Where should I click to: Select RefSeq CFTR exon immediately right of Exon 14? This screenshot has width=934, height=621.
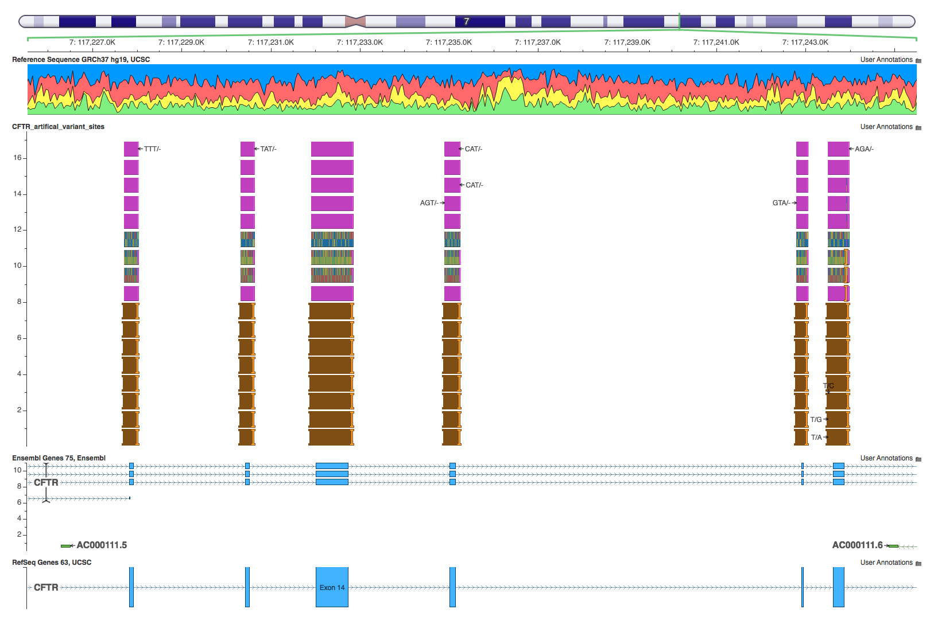point(452,587)
